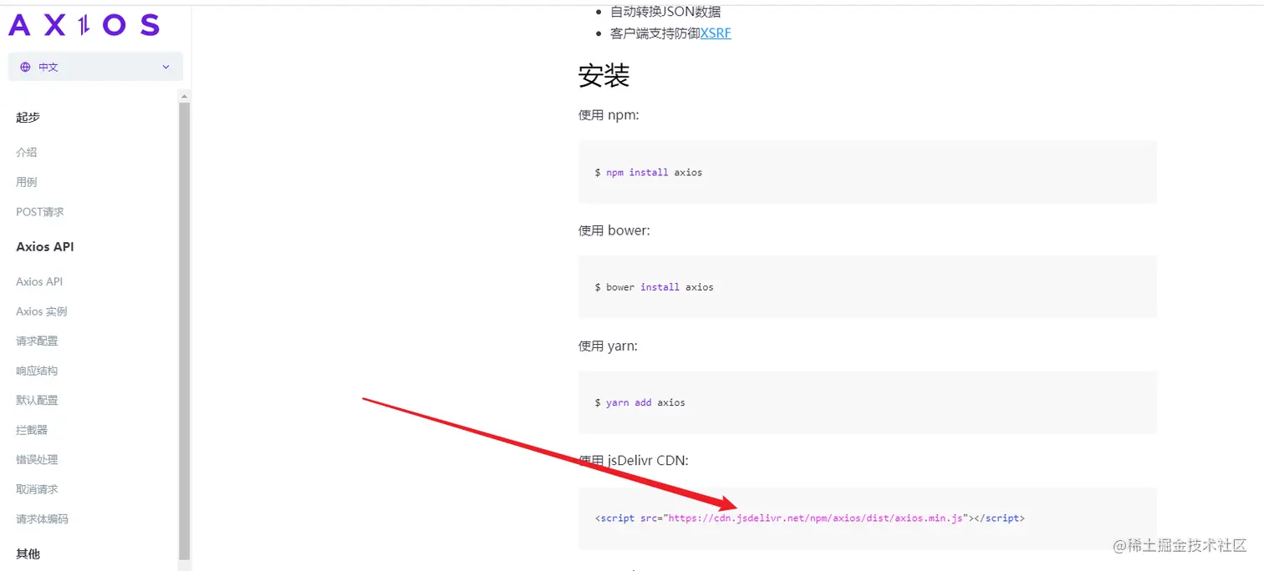The width and height of the screenshot is (1264, 571).
Task: Click the 使用 yarn: label
Action: tap(608, 346)
